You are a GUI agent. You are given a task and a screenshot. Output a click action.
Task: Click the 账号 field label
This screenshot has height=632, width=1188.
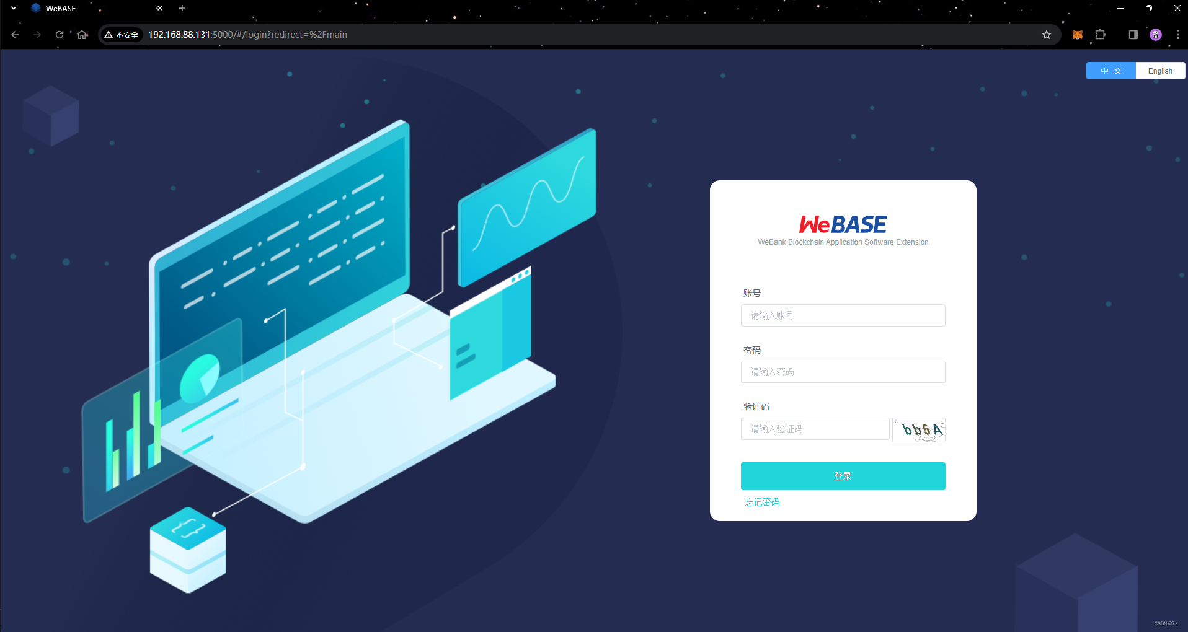(751, 293)
